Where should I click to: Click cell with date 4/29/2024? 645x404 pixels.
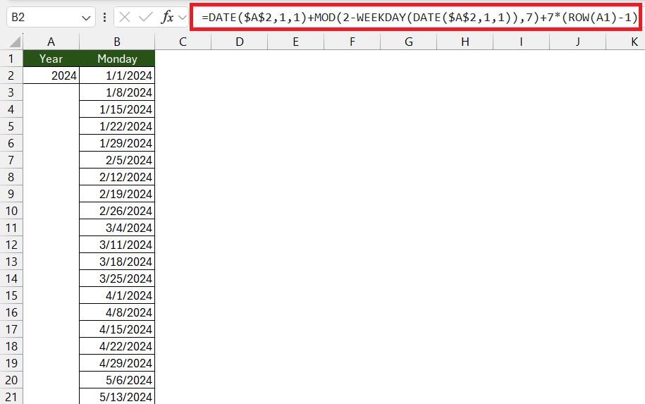tap(117, 363)
